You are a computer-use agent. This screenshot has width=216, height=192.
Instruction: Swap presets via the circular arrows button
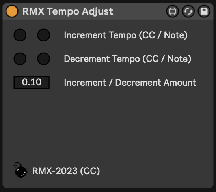pyautogui.click(x=188, y=11)
